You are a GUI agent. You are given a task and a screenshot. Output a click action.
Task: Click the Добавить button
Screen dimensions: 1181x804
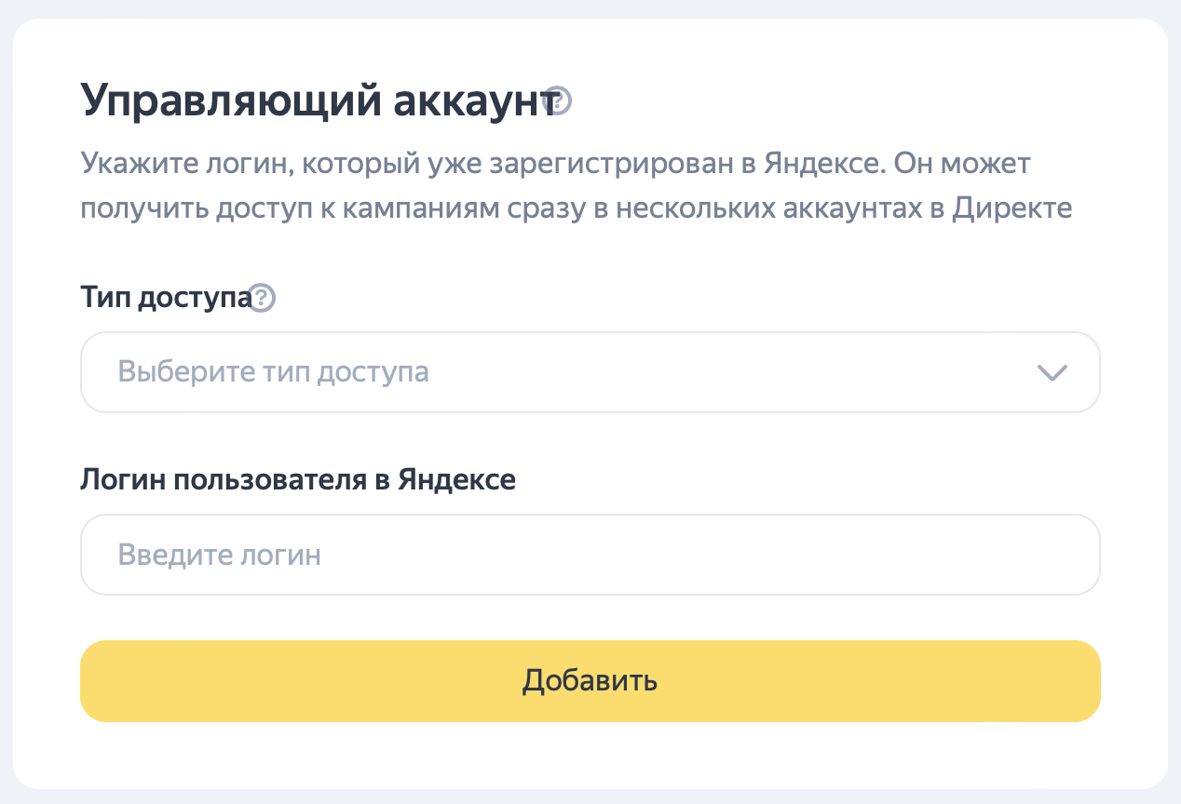coord(590,681)
